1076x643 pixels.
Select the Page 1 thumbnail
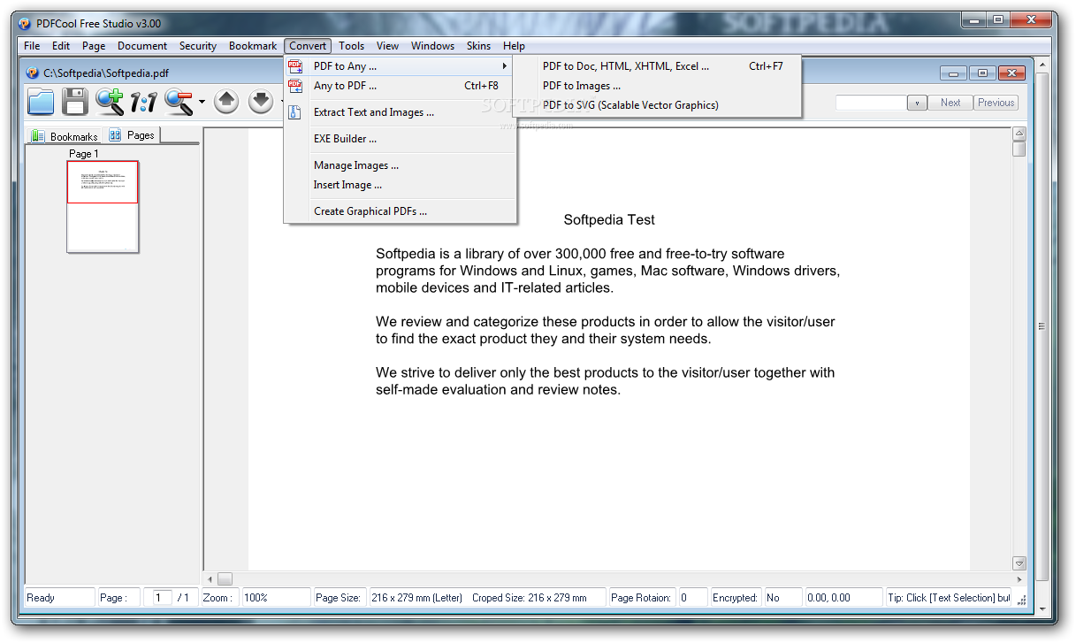(x=103, y=206)
